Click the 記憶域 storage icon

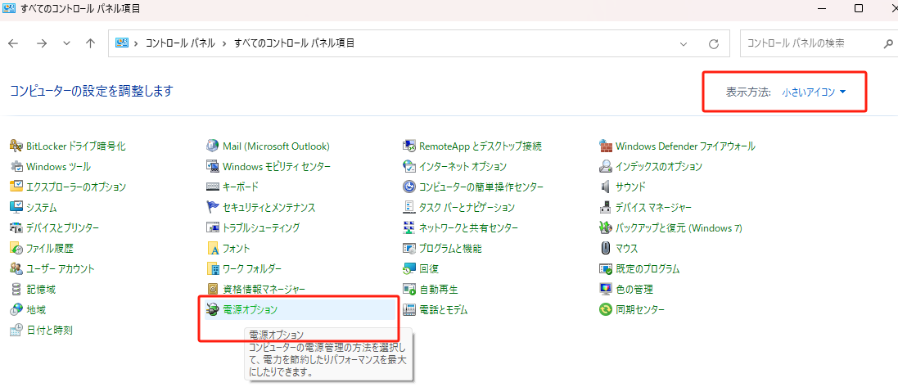pyautogui.click(x=16, y=289)
